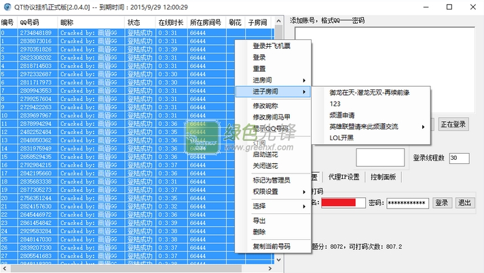484x273 pixels.
Task: Choose 删除 from the context menu
Action: point(273,232)
